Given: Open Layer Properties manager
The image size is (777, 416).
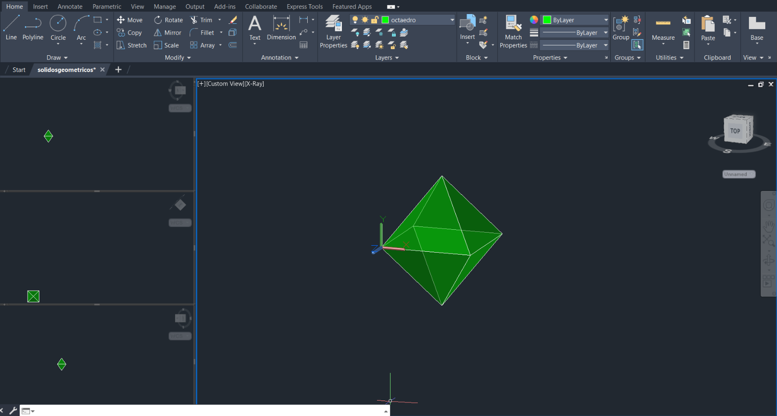Looking at the screenshot, I should (x=333, y=31).
